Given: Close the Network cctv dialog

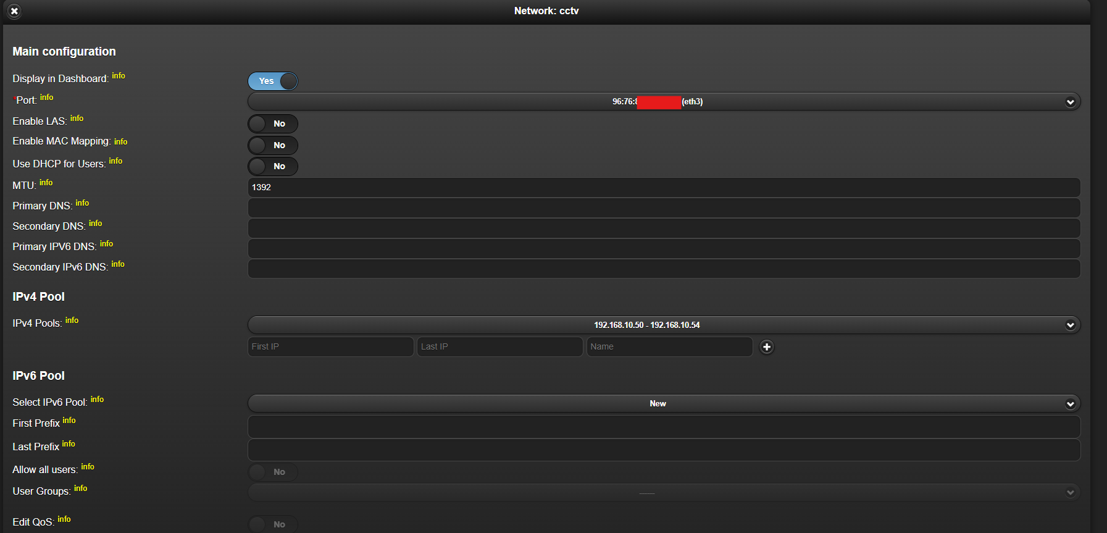Looking at the screenshot, I should coord(14,11).
